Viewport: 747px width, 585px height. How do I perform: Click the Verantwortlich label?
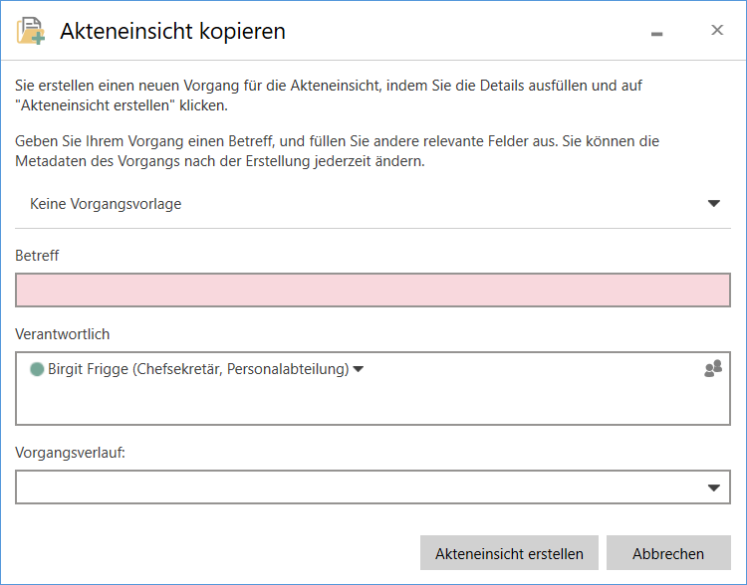tap(62, 333)
